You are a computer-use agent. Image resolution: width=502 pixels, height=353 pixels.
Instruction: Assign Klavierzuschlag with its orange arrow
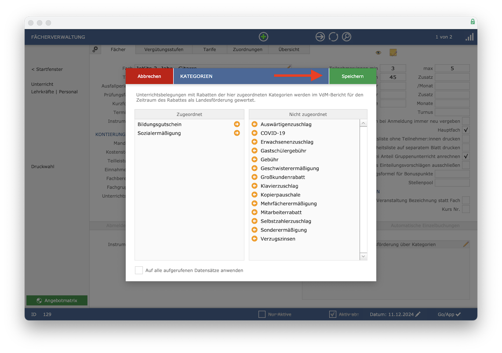click(x=255, y=186)
